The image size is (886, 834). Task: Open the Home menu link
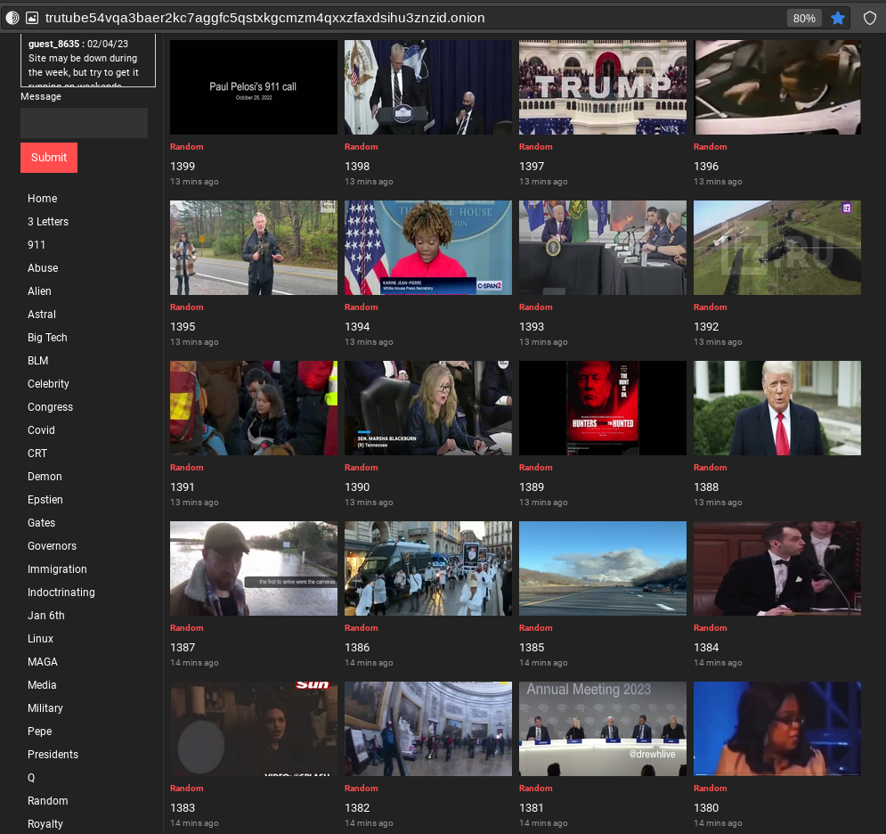coord(43,199)
